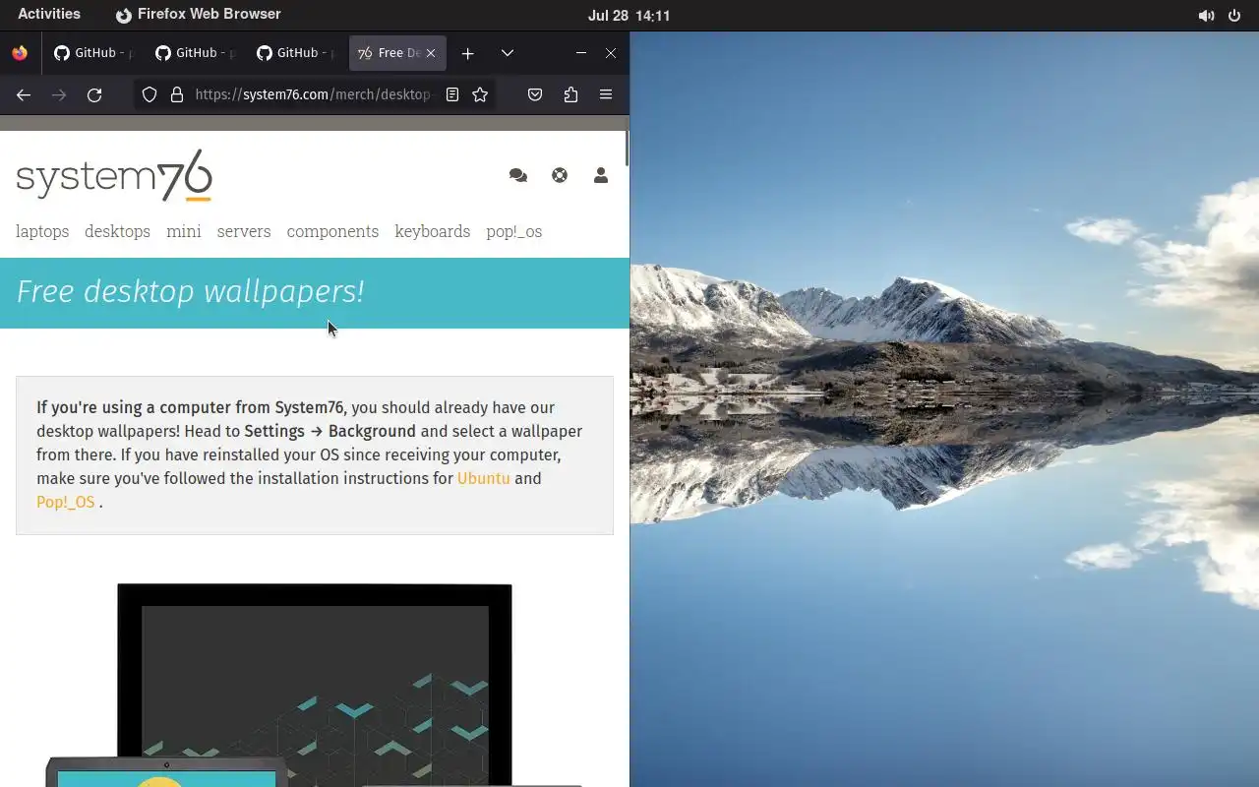Open the chat bubbles icon on System76
The height and width of the screenshot is (787, 1259).
(518, 175)
